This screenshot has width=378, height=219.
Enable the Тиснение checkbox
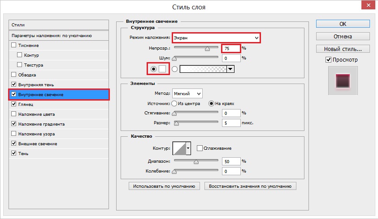point(14,45)
